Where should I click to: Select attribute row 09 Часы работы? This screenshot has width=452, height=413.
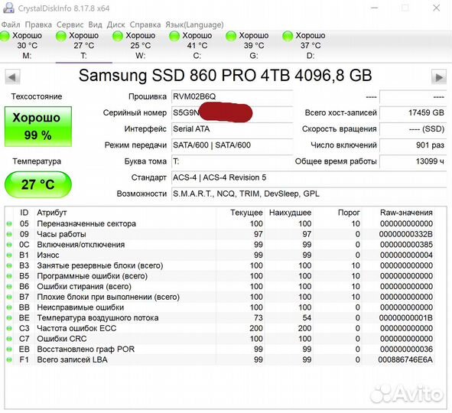[x=220, y=234]
